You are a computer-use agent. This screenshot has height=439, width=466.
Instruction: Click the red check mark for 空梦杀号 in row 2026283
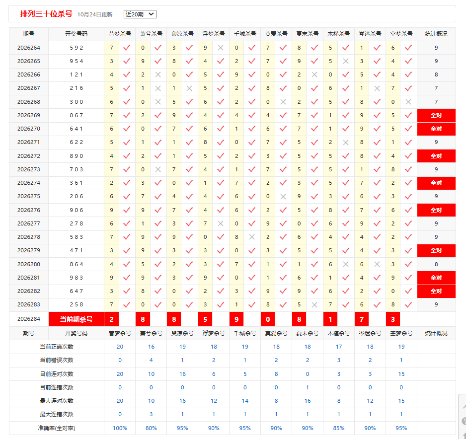pyautogui.click(x=408, y=304)
